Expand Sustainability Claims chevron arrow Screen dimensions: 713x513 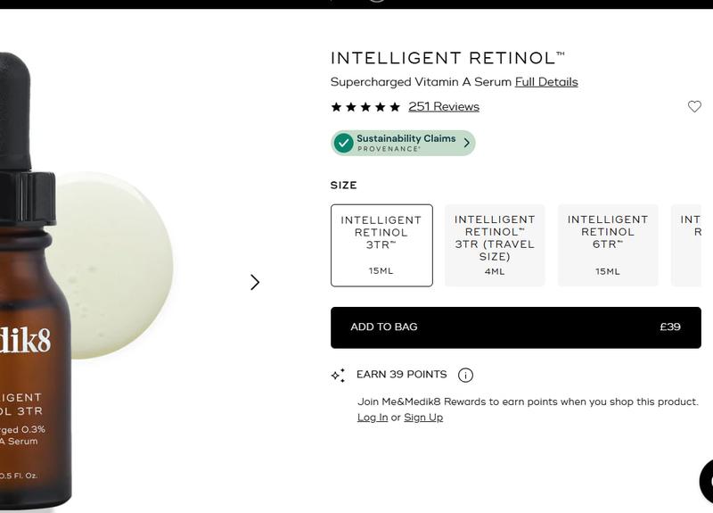[466, 143]
